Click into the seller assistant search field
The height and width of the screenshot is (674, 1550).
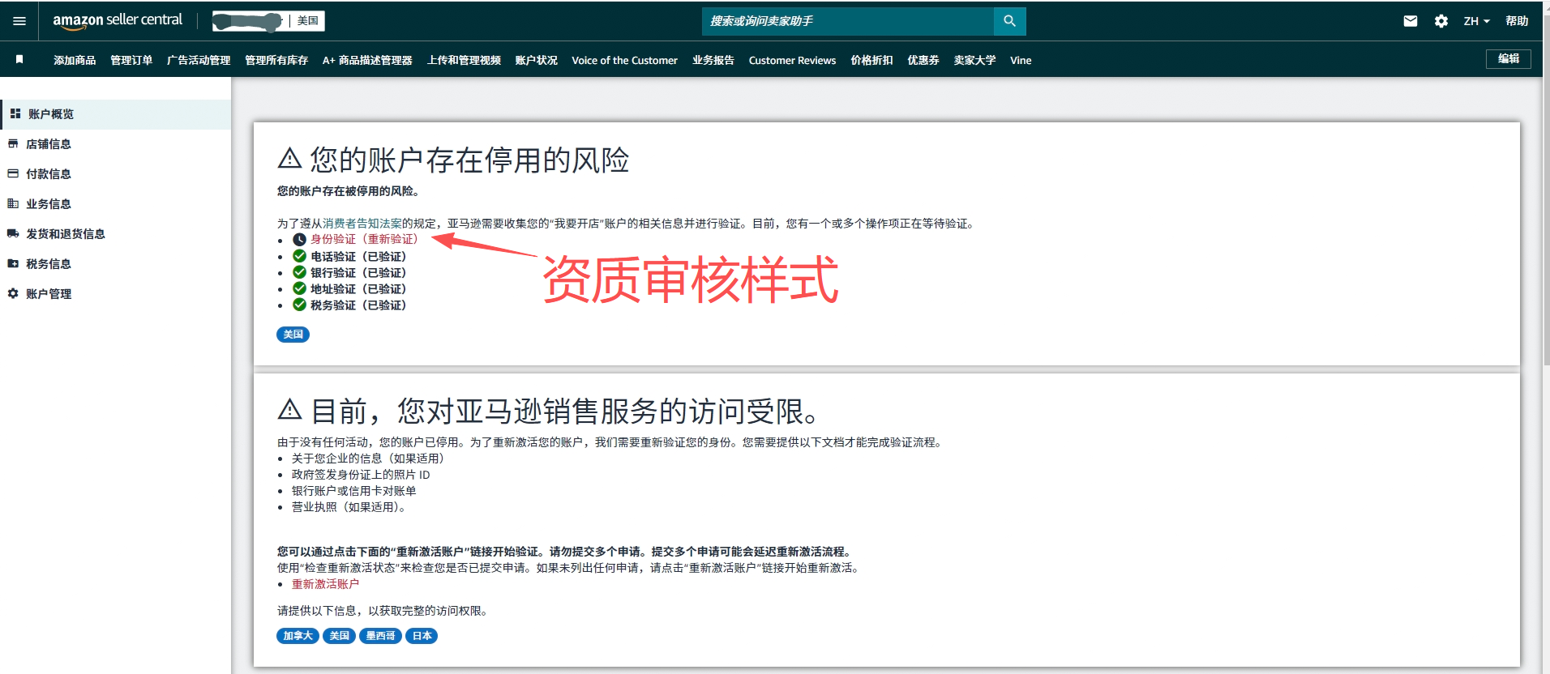pyautogui.click(x=847, y=21)
